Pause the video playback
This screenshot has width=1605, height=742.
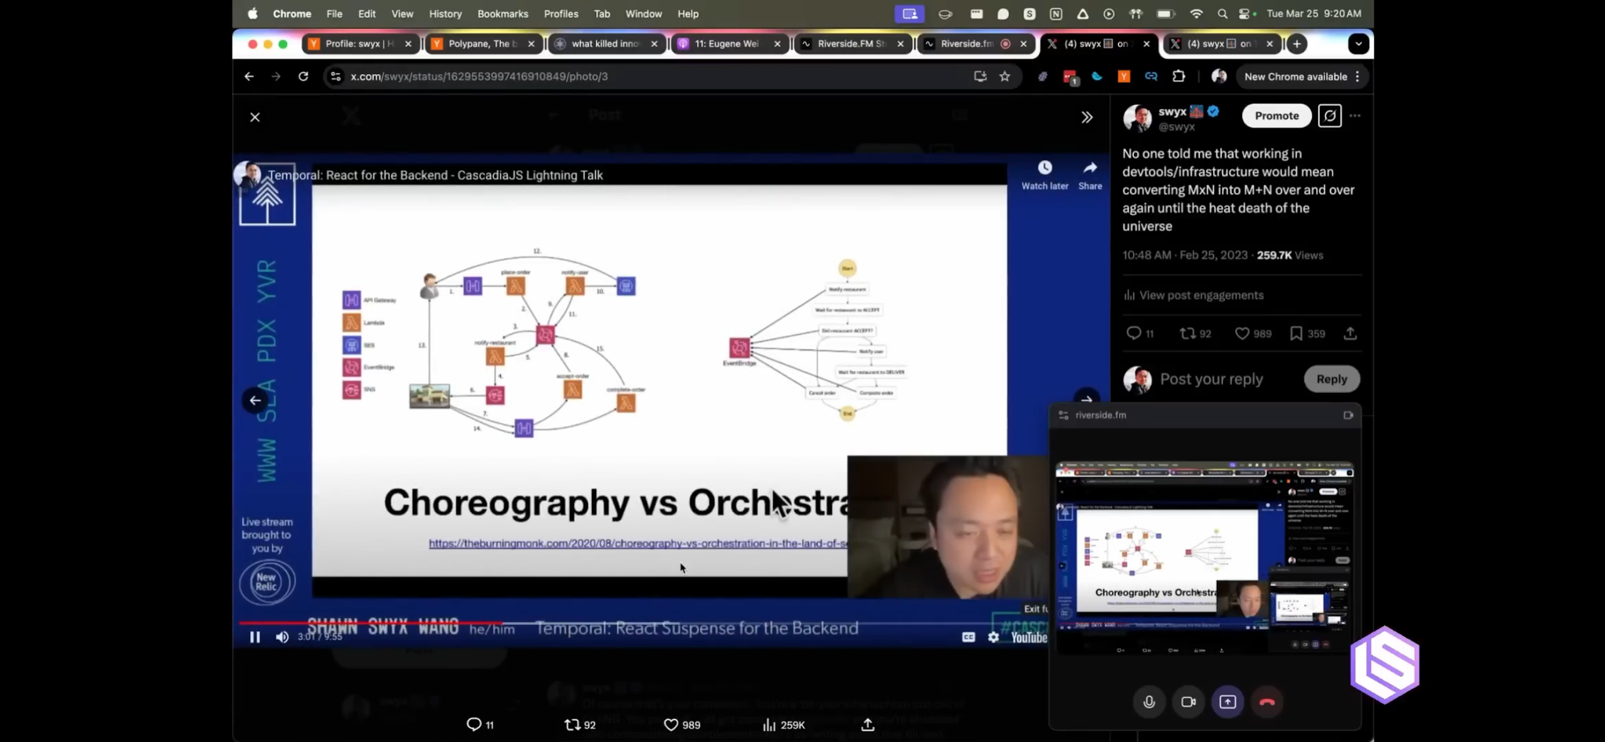point(255,637)
